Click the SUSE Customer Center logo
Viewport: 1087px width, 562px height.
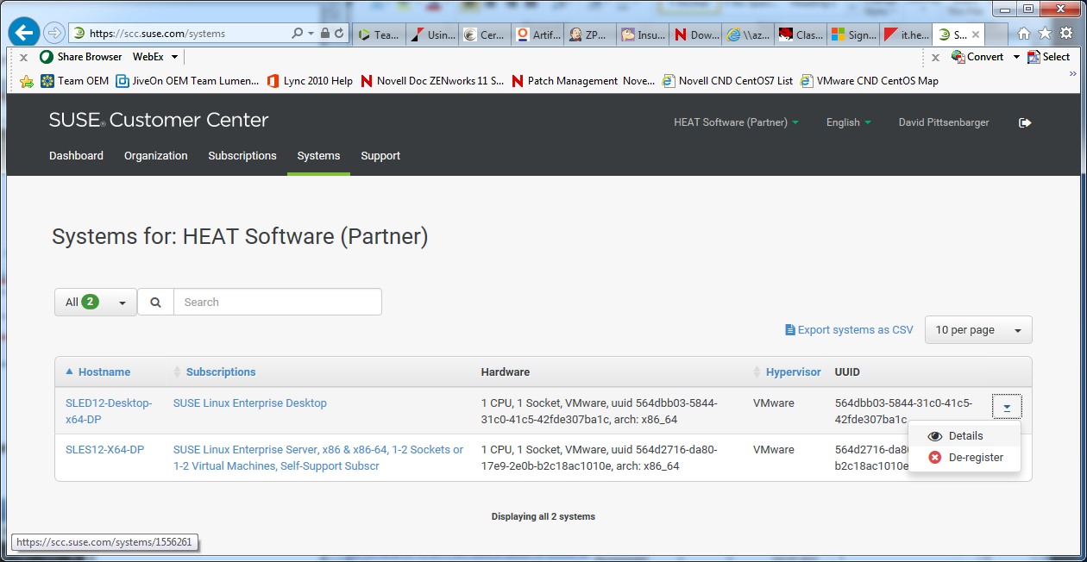click(159, 121)
